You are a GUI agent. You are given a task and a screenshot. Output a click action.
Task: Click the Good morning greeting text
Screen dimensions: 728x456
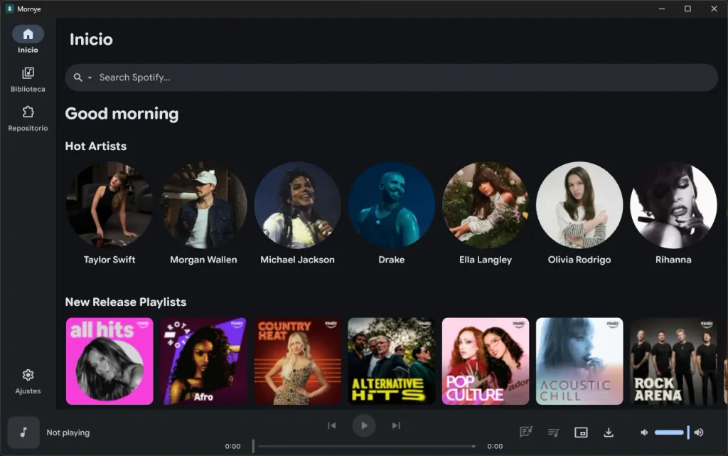pos(122,114)
